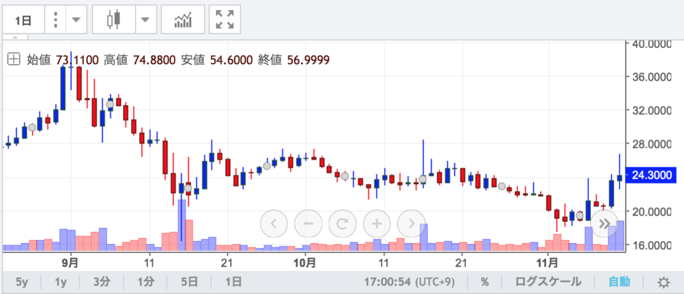The width and height of the screenshot is (684, 294).
Task: Click the tallest blue volume bar mid-September
Action: 182,224
